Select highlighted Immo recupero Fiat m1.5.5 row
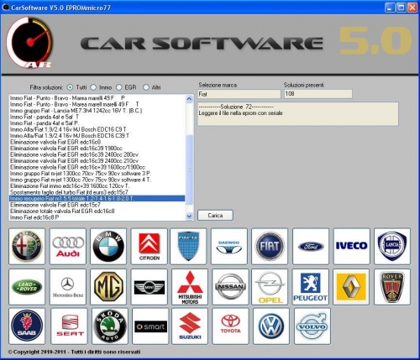 coord(97,199)
